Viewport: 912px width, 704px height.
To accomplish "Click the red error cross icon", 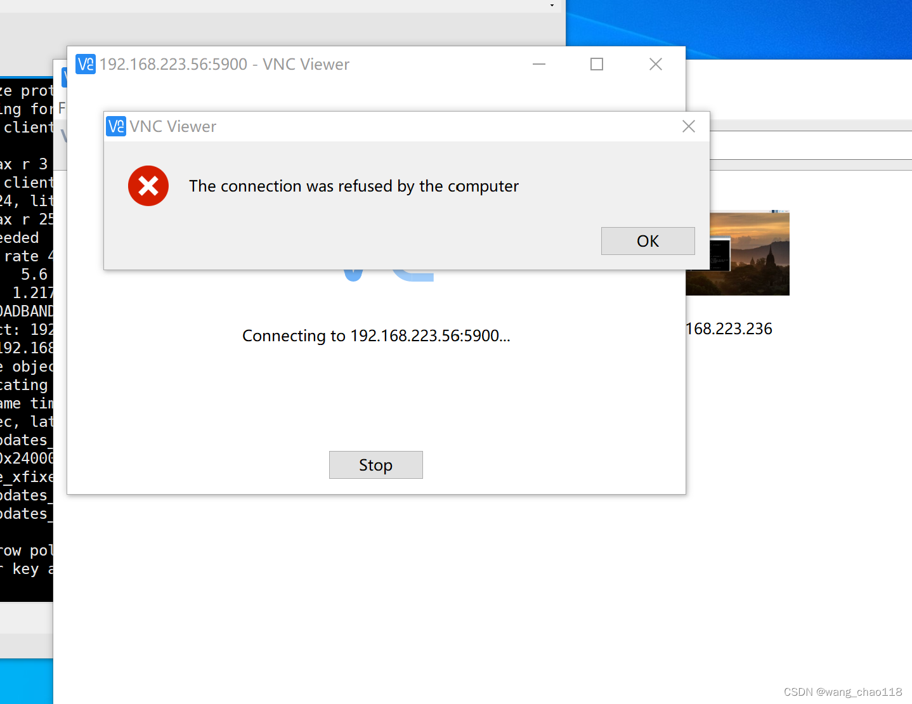I will [x=148, y=186].
